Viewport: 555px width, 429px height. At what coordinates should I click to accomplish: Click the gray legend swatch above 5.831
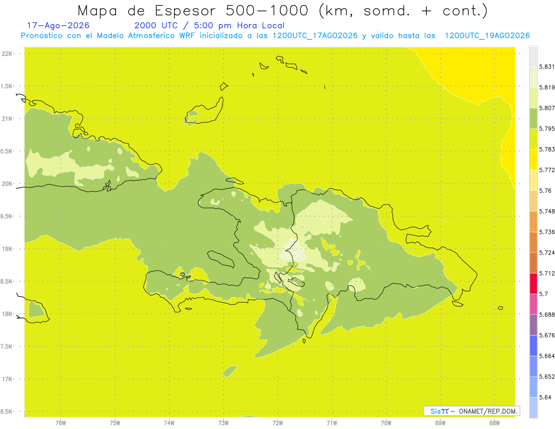pos(533,56)
